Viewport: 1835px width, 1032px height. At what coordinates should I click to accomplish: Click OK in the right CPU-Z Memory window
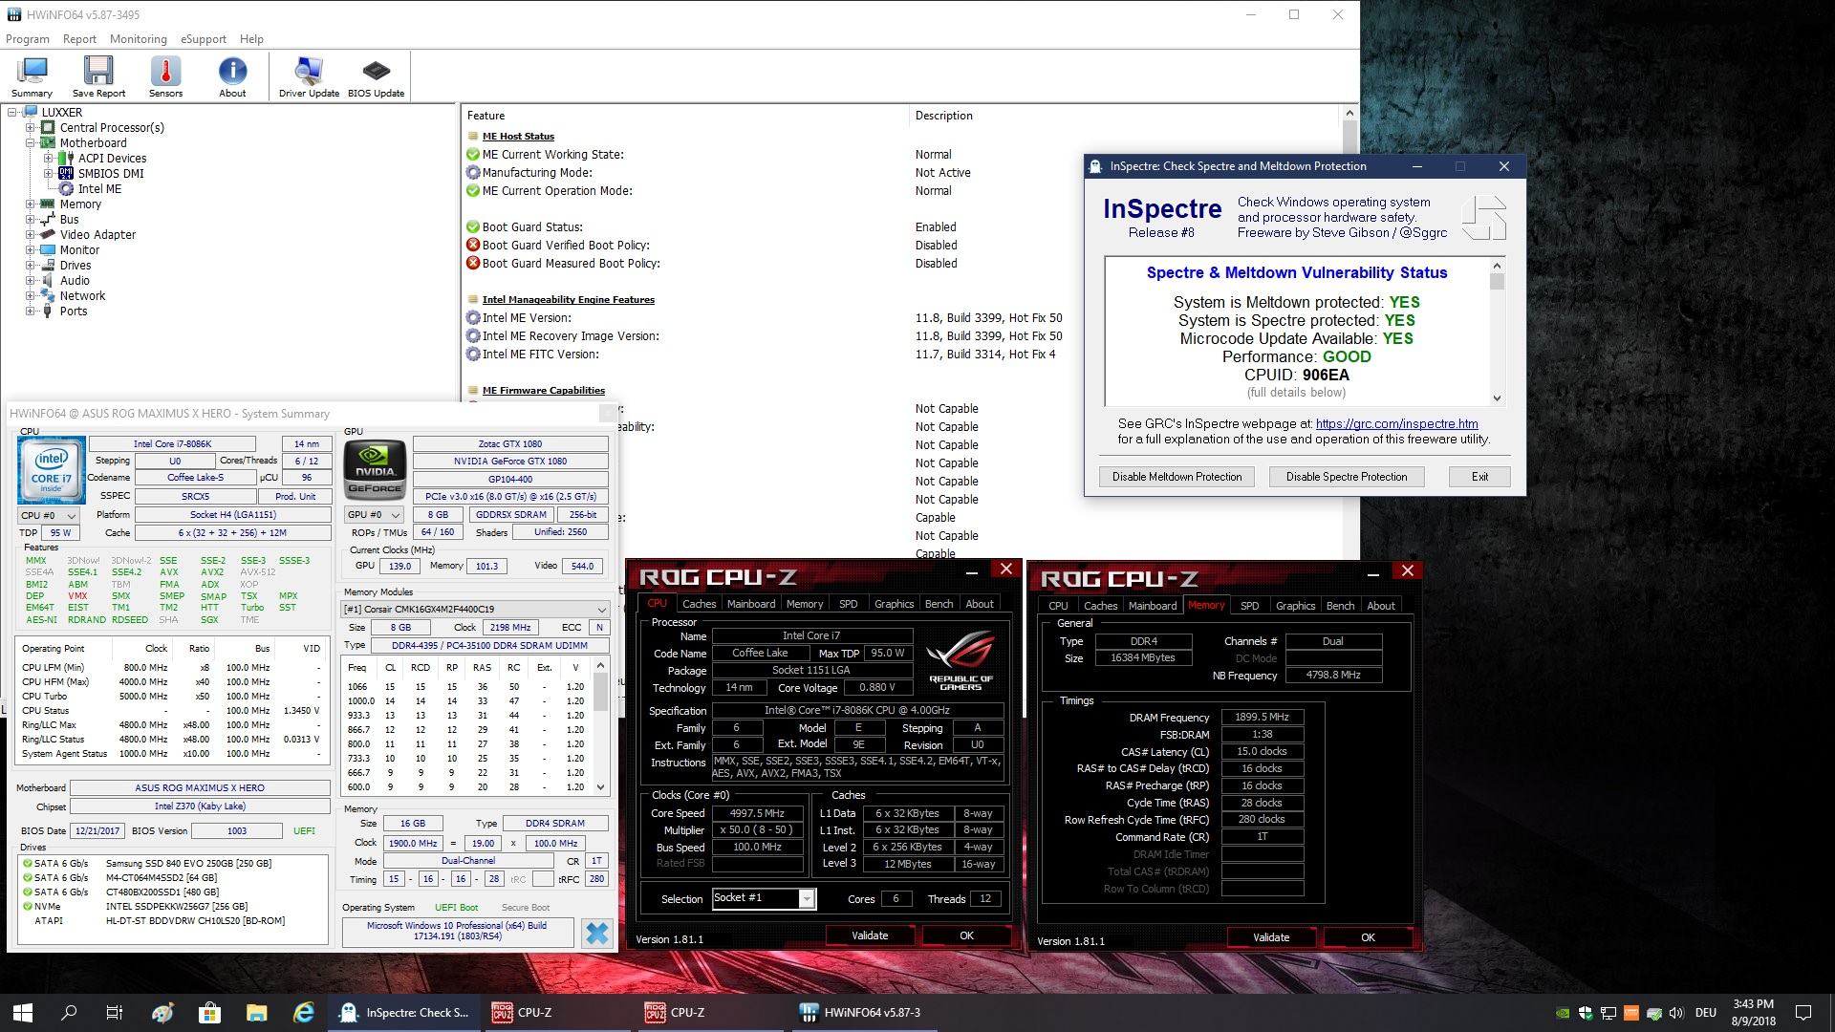point(1368,938)
